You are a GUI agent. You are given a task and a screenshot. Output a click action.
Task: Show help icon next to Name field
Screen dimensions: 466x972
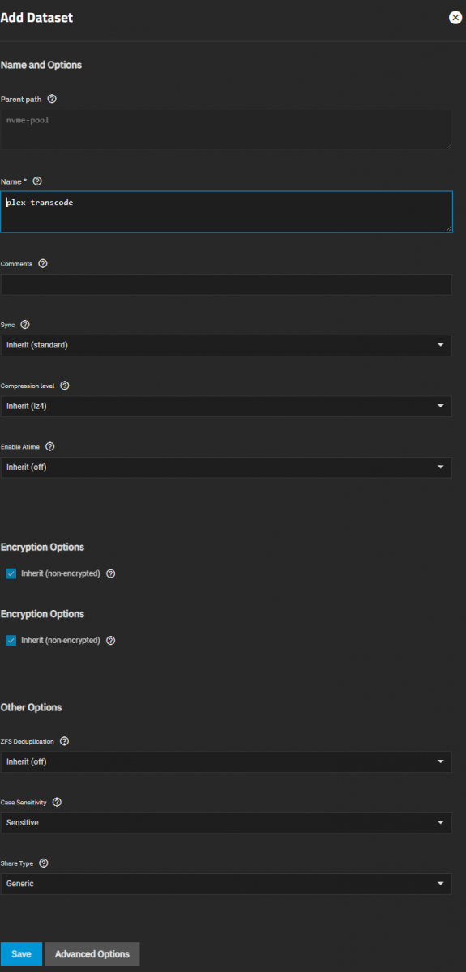(37, 181)
